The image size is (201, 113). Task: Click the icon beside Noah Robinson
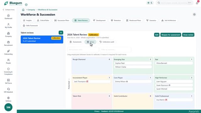[170, 85]
